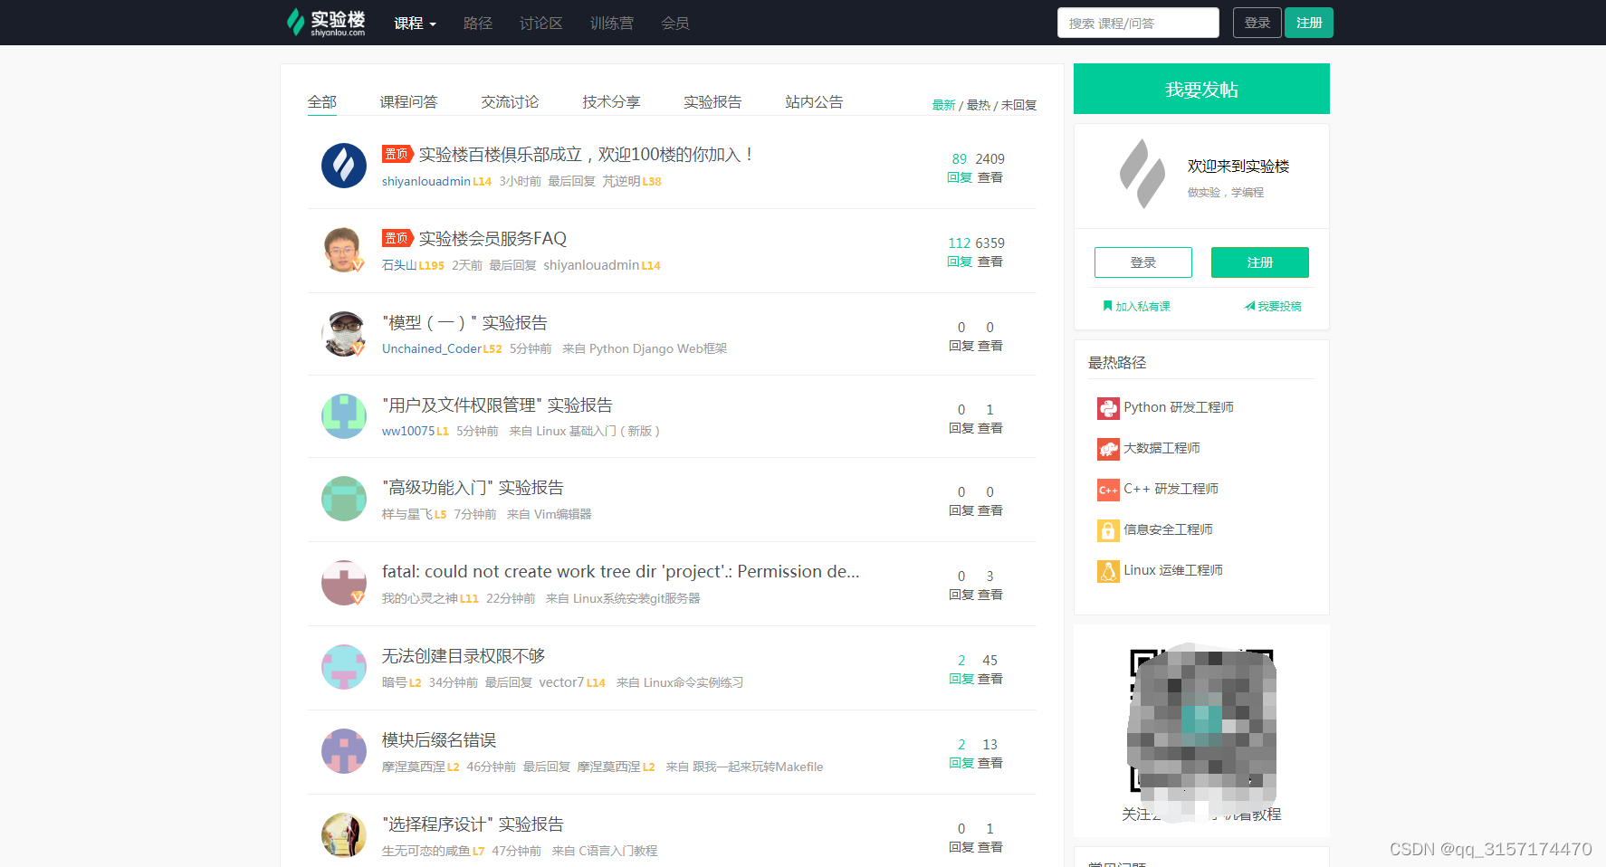1606x867 pixels.
Task: Click 我的心灵之神's avatar
Action: 344,583
